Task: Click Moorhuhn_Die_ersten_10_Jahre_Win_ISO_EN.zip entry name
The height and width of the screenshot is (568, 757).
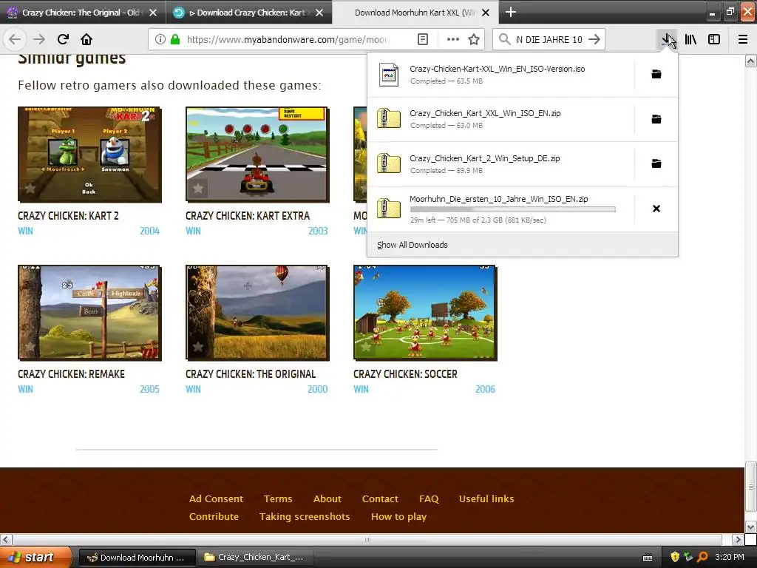Action: [499, 199]
